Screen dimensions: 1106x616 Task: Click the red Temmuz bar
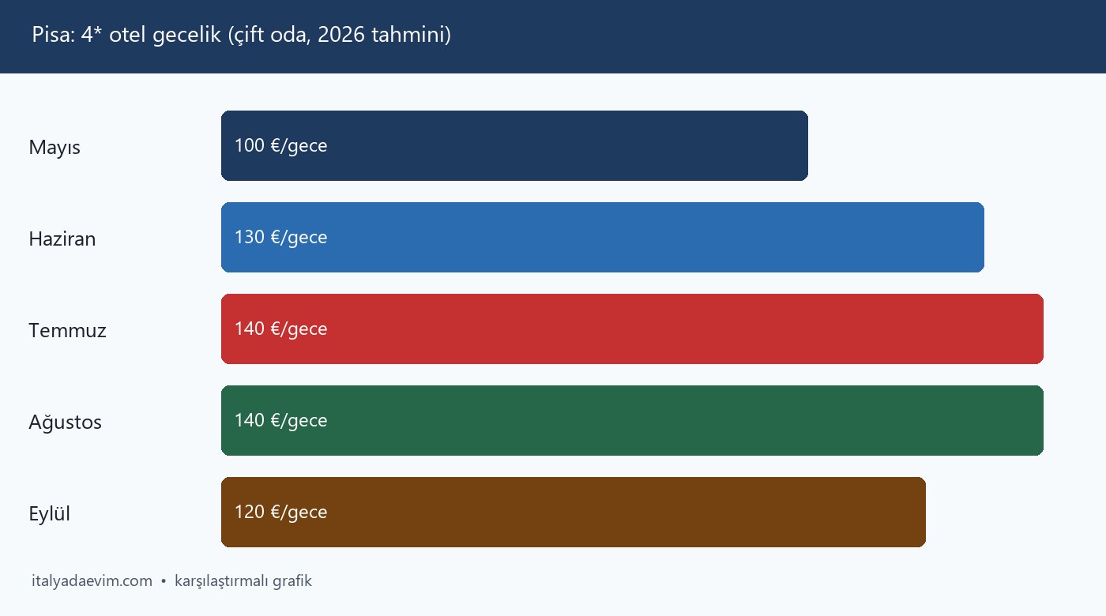coord(632,329)
